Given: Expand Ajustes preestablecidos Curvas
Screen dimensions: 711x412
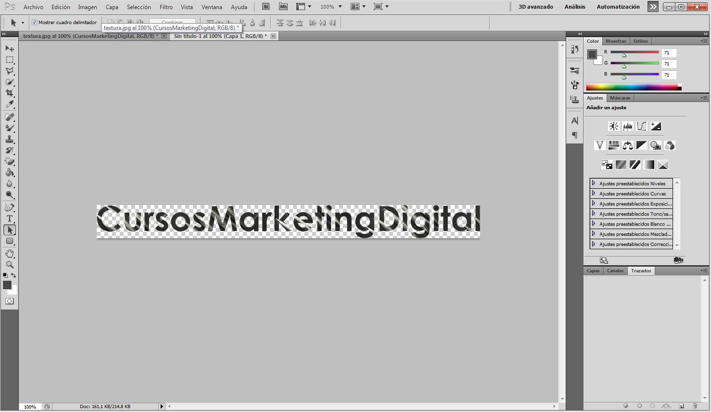Looking at the screenshot, I should 594,193.
